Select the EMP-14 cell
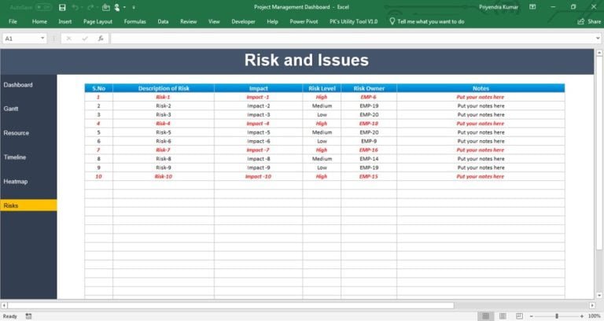 pos(369,159)
